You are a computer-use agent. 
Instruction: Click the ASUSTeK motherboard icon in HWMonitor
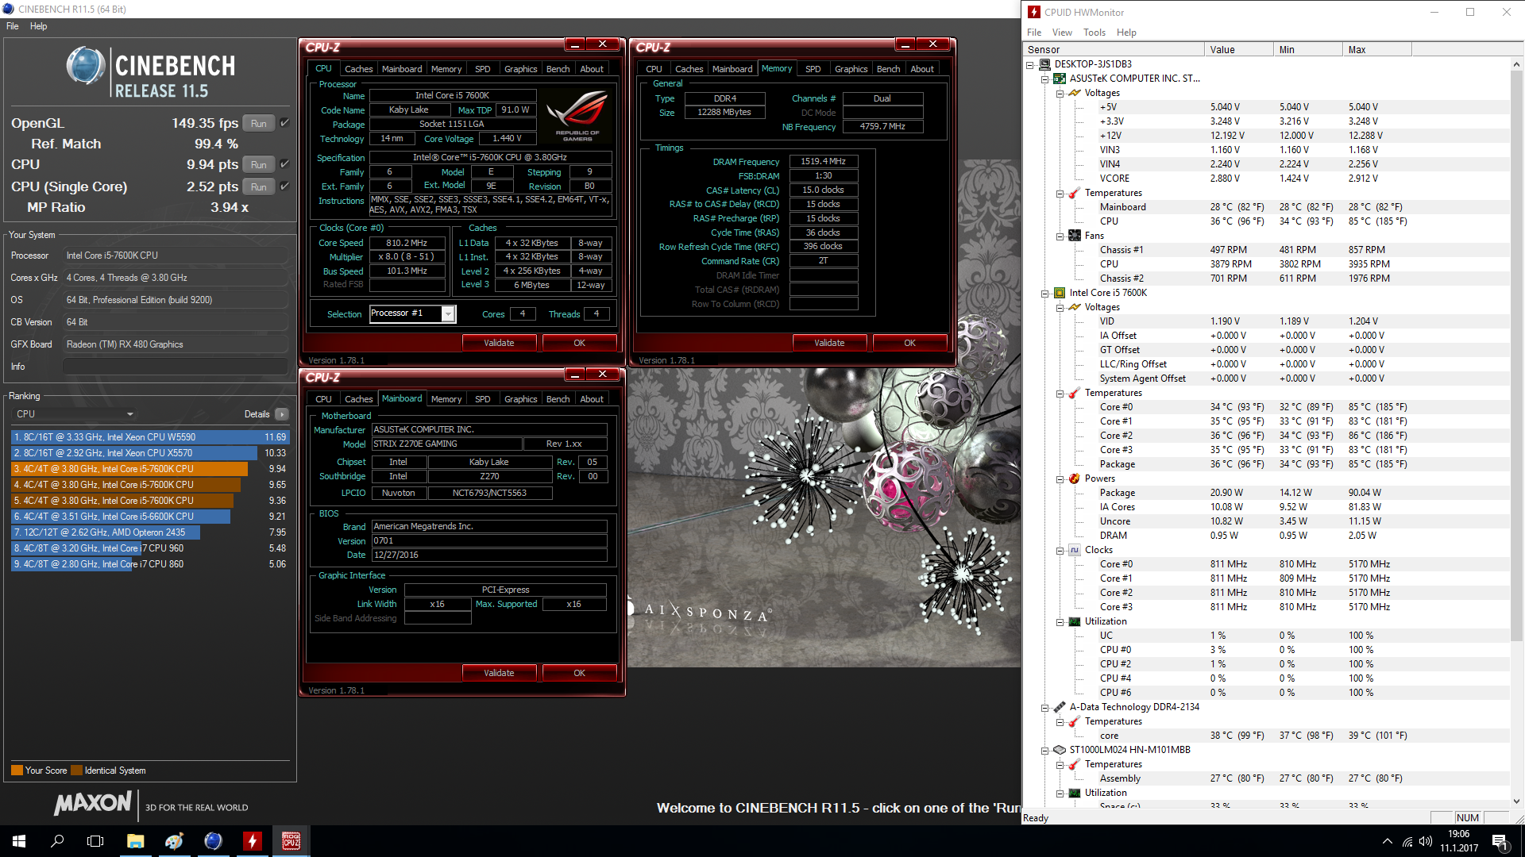click(x=1060, y=79)
